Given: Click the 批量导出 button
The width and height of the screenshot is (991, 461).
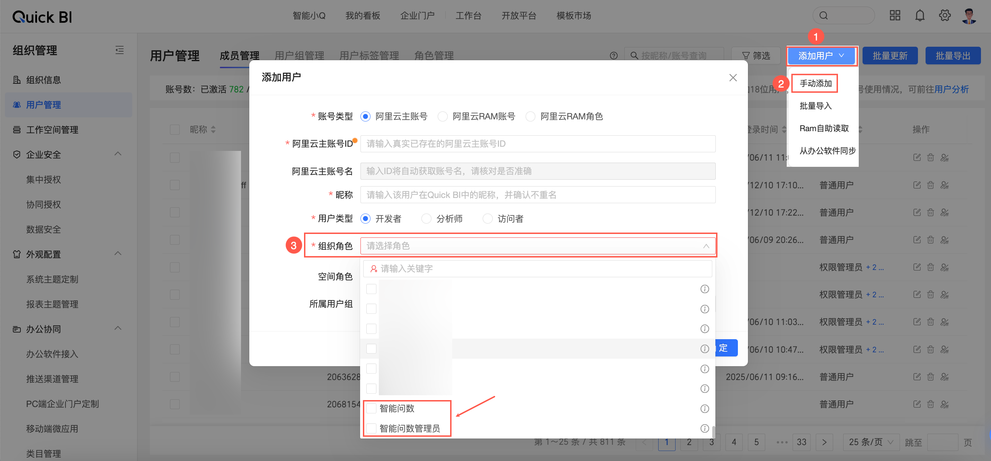Looking at the screenshot, I should click(953, 56).
